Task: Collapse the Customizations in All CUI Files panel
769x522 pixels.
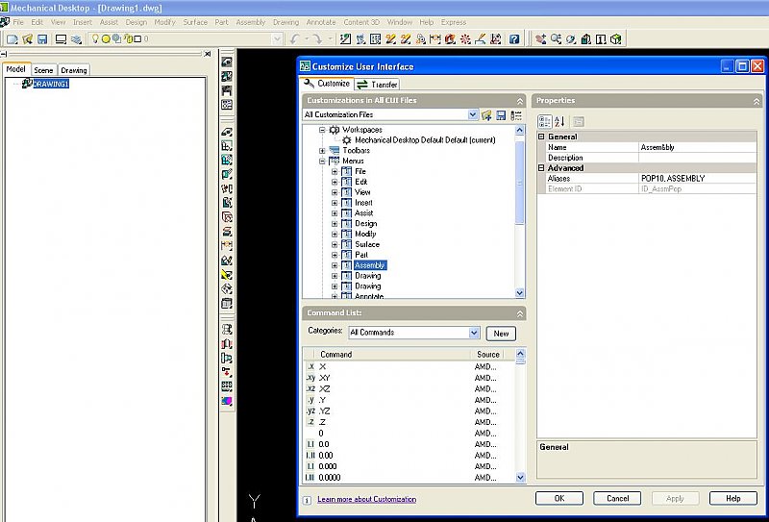Action: tap(520, 100)
